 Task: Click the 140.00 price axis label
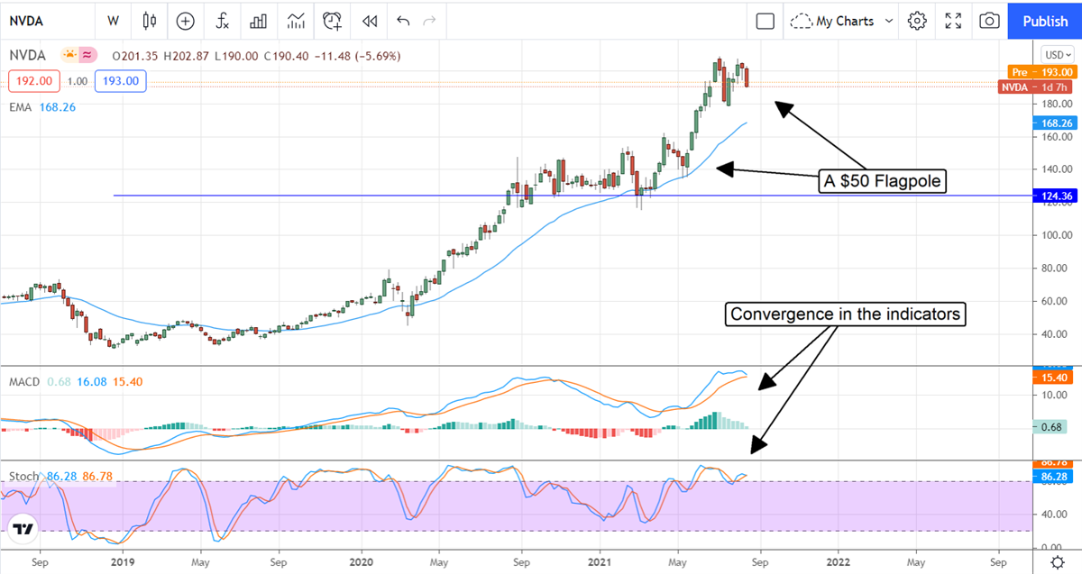(x=1056, y=169)
